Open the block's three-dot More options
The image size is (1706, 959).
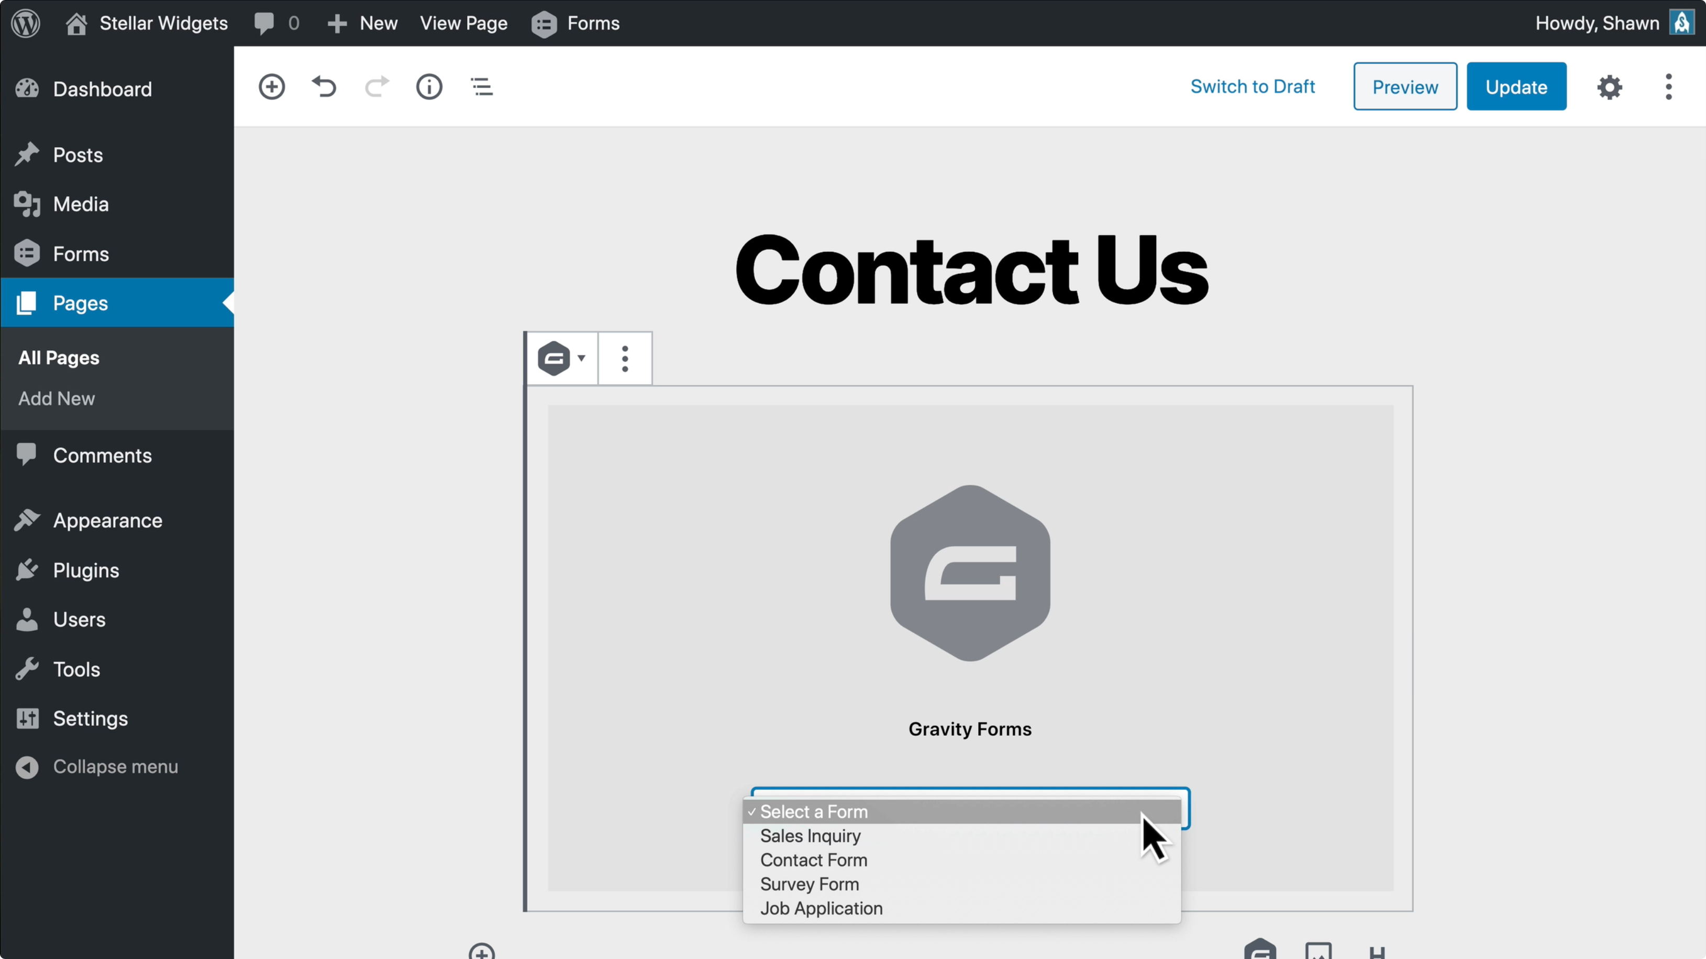(x=625, y=359)
